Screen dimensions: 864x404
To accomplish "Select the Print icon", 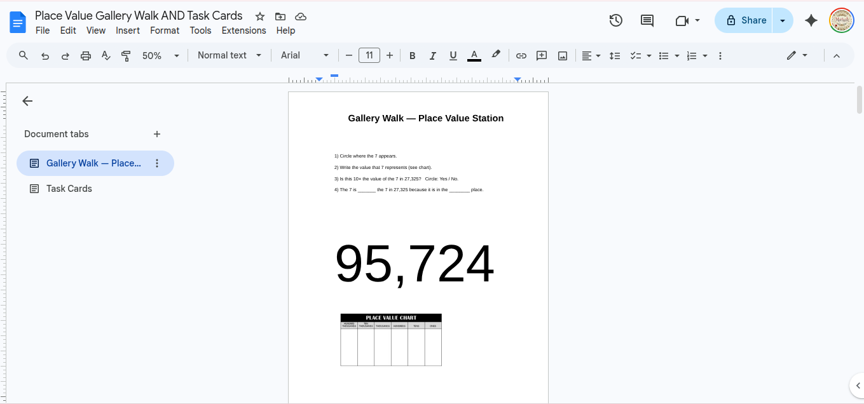I will coord(85,55).
